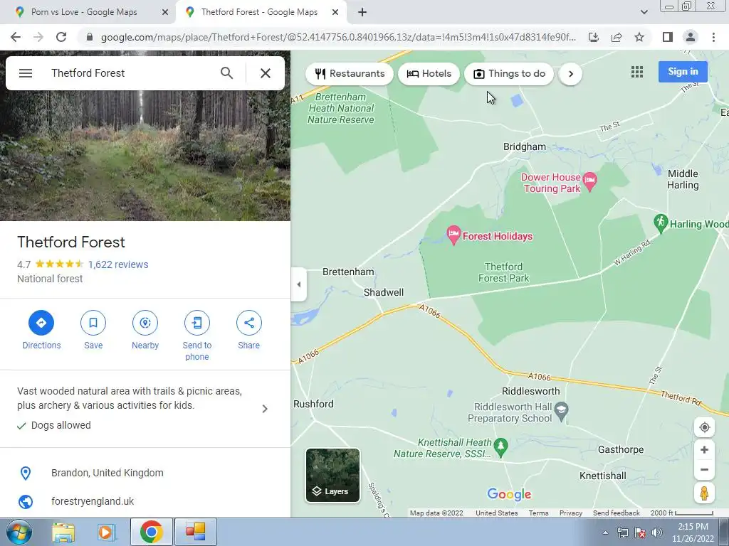
Task: Select the Restaurants filter chip
Action: tap(350, 74)
